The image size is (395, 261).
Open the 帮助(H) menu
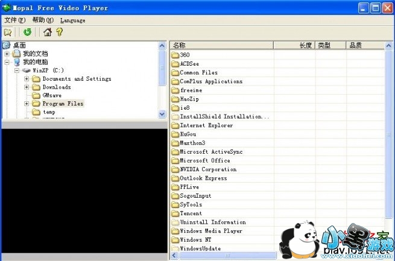click(x=43, y=20)
